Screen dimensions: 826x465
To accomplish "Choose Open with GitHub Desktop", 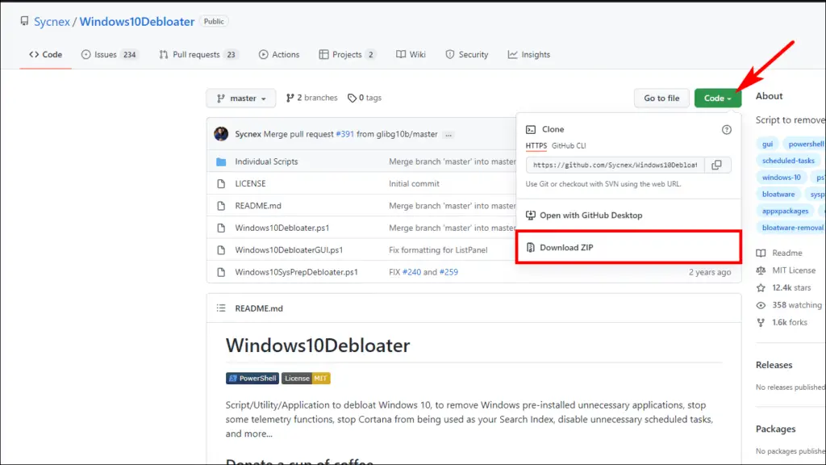I will (x=590, y=215).
